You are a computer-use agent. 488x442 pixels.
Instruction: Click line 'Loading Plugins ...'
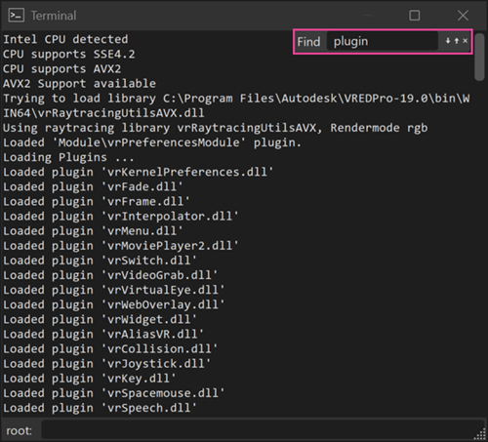68,157
